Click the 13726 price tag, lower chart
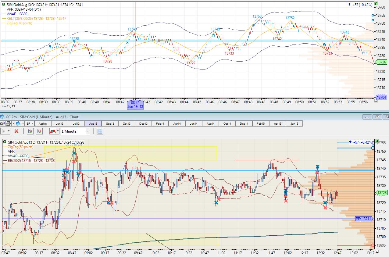This screenshot has height=257, width=389. [x=381, y=192]
